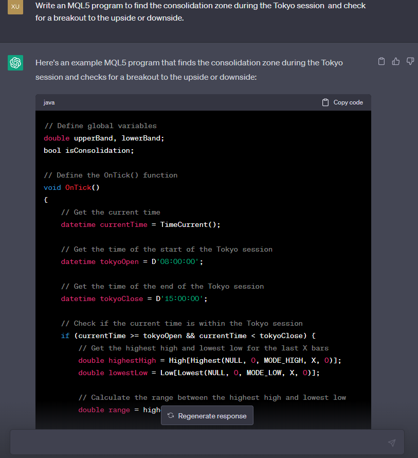The width and height of the screenshot is (418, 458).
Task: Click comment about highest high and lowest low range
Action: pyautogui.click(x=212, y=398)
